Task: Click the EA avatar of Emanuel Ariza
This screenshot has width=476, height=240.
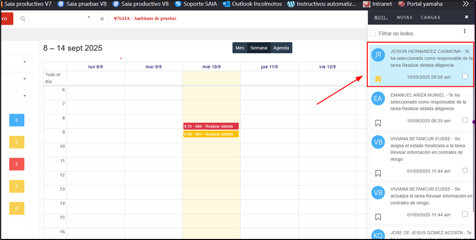Action: click(378, 99)
